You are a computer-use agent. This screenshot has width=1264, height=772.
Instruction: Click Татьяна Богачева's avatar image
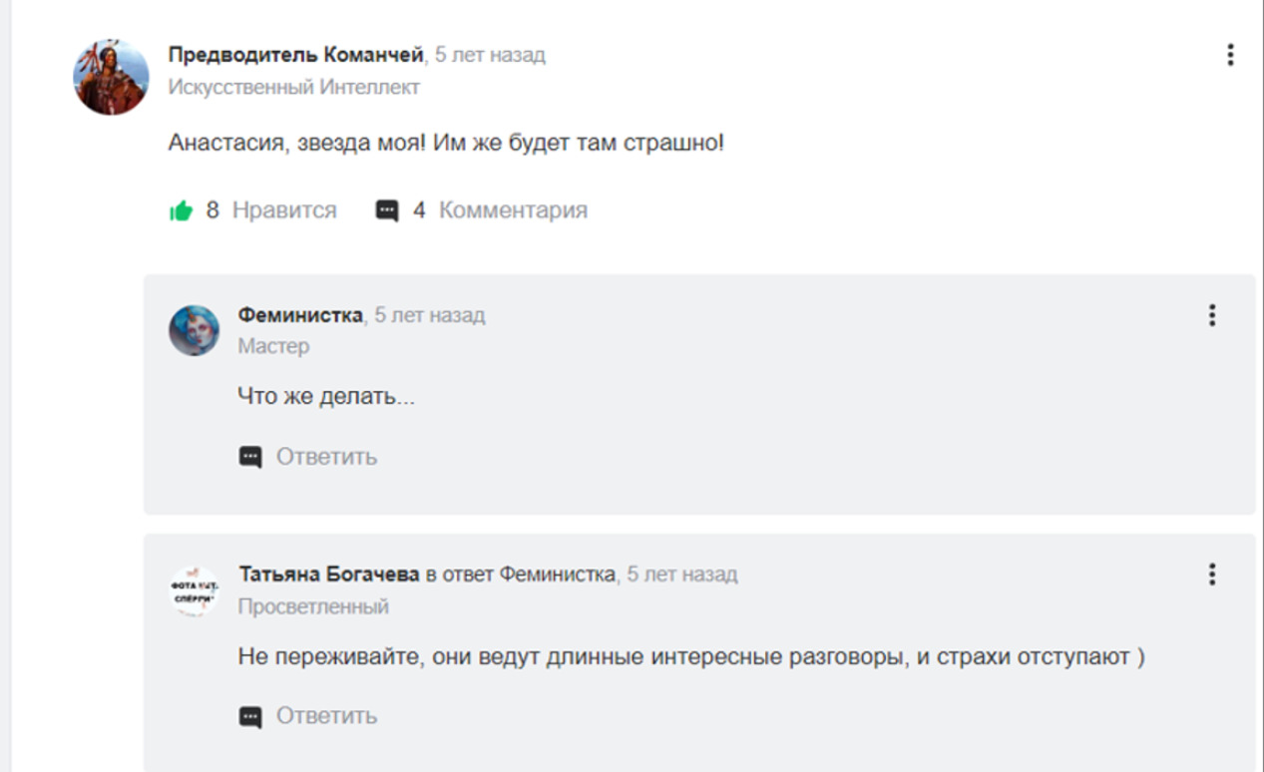click(x=193, y=590)
